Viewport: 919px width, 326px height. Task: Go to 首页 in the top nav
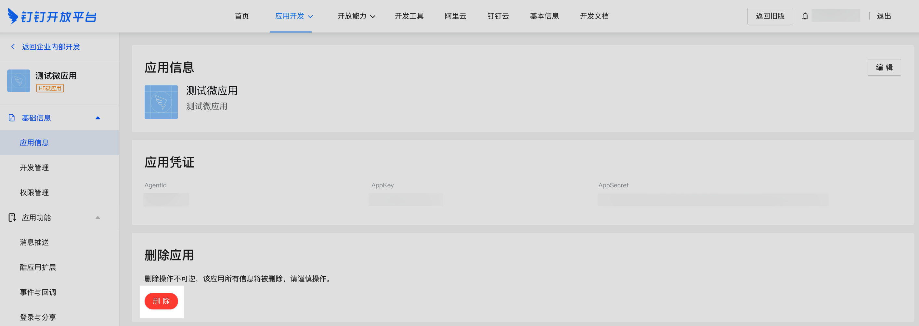241,16
